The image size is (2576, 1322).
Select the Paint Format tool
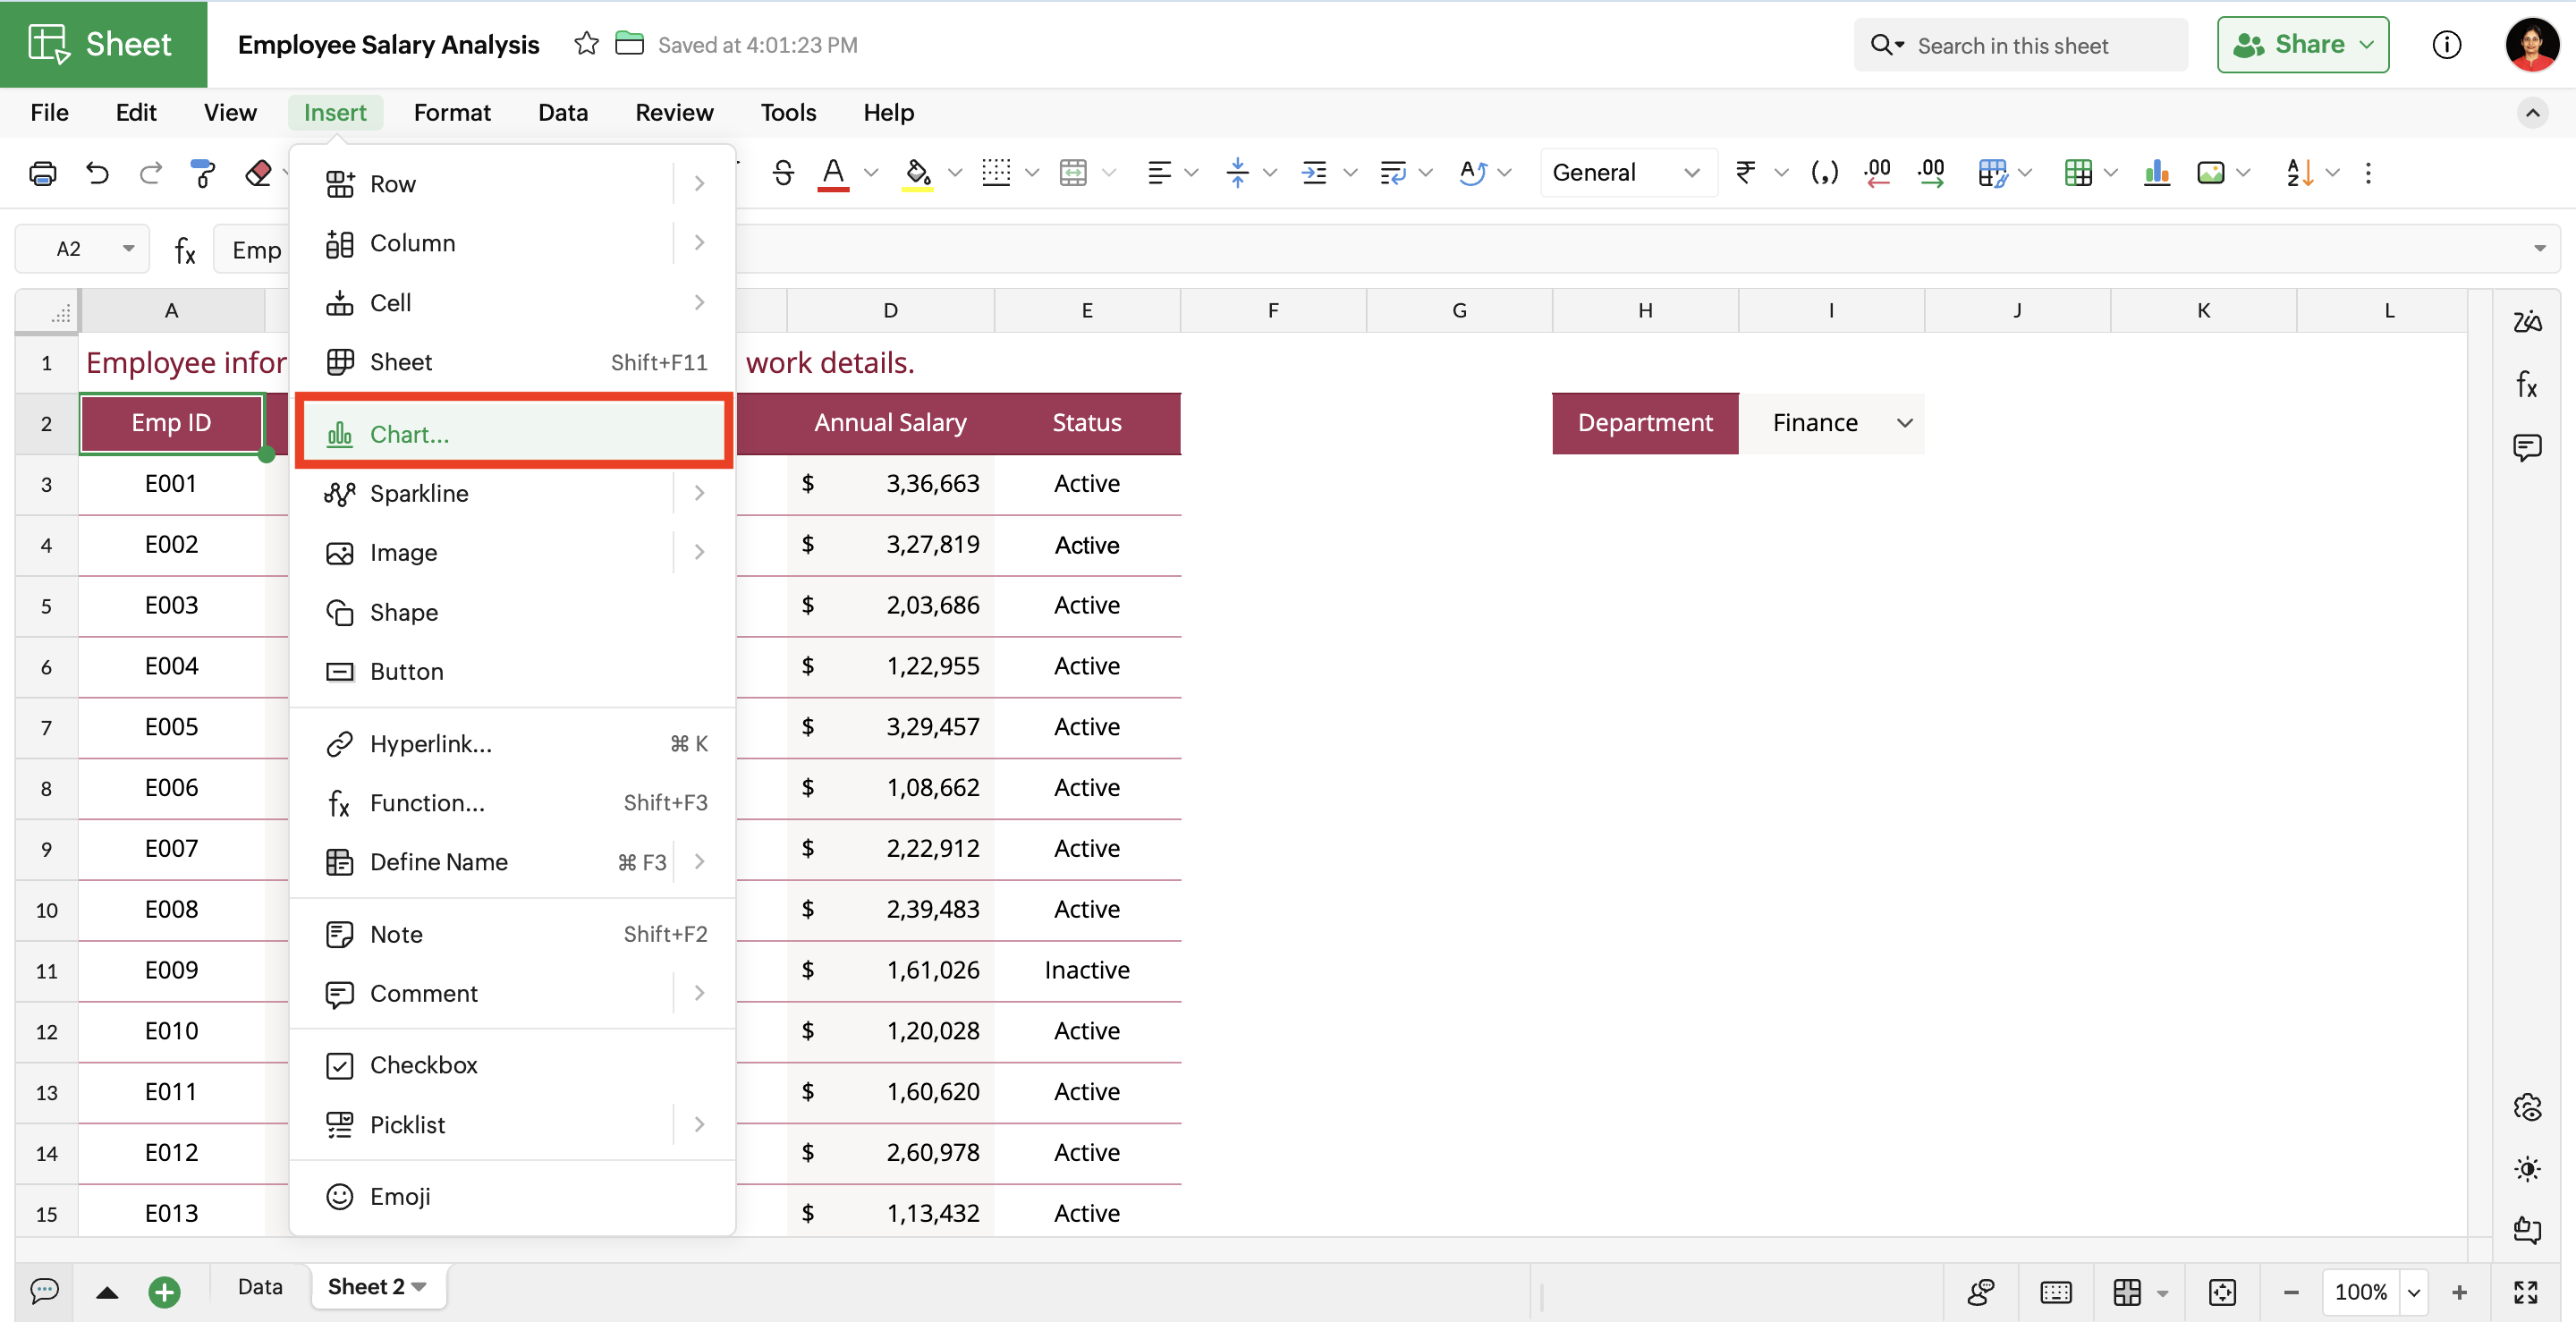point(203,173)
